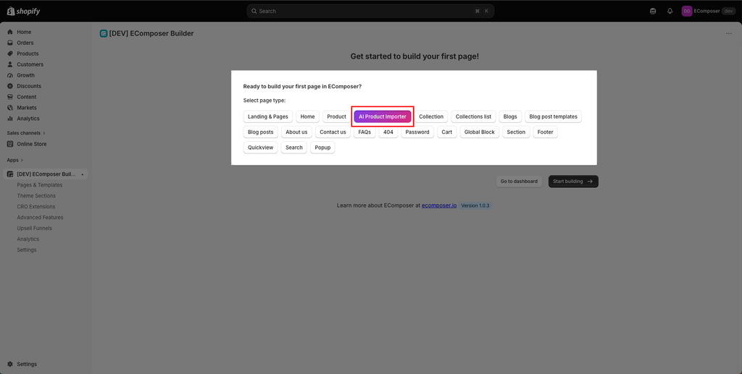742x374 pixels.
Task: Click the Shopify logo
Action: pyautogui.click(x=23, y=11)
